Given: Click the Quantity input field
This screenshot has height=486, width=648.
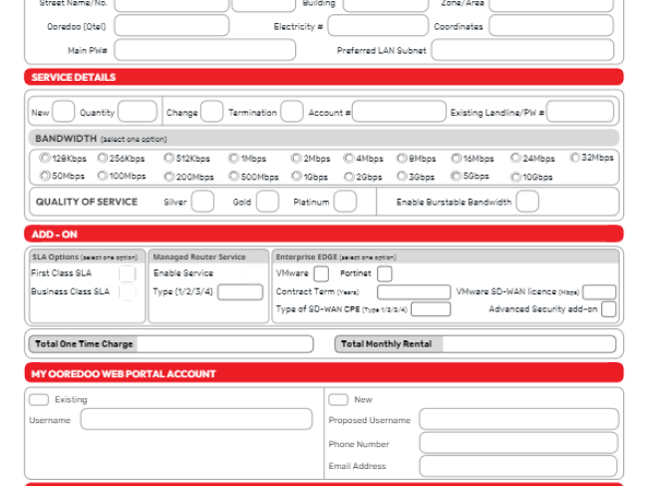Looking at the screenshot, I should 138,111.
